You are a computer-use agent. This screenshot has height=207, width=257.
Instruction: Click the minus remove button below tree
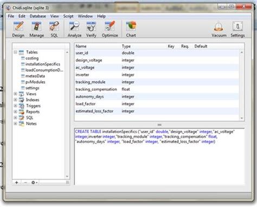click(x=25, y=182)
